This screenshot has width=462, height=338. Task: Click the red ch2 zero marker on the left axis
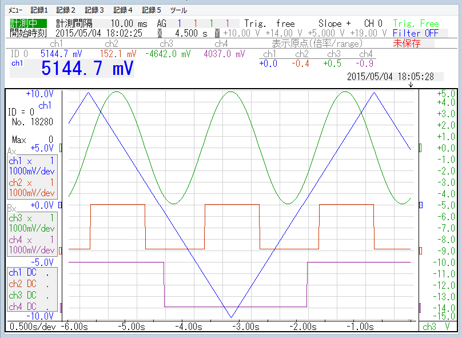pyautogui.click(x=61, y=250)
